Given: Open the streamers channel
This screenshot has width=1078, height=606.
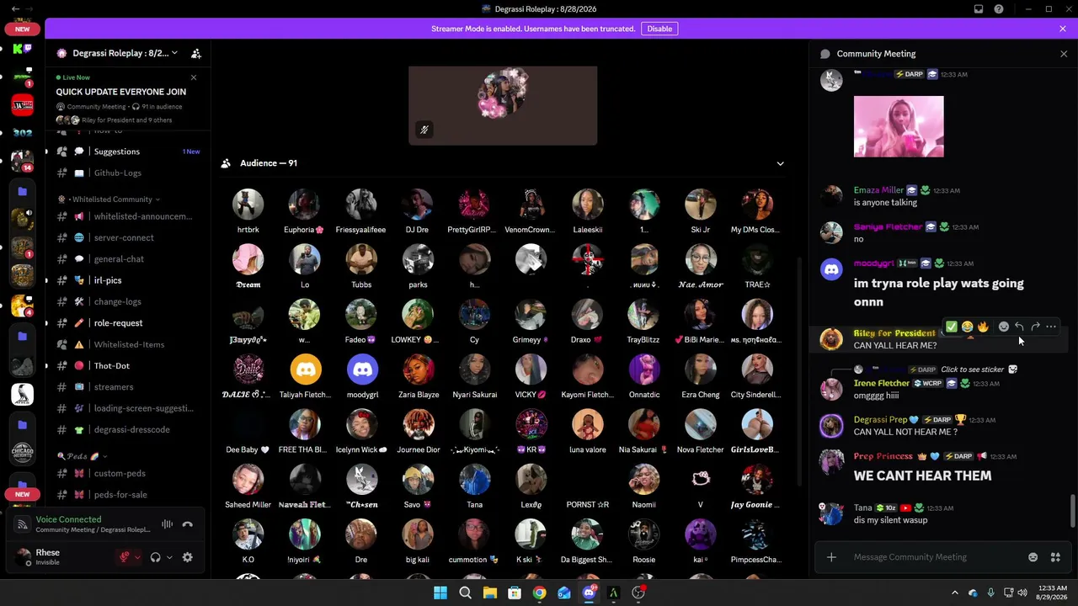Looking at the screenshot, I should point(128,387).
